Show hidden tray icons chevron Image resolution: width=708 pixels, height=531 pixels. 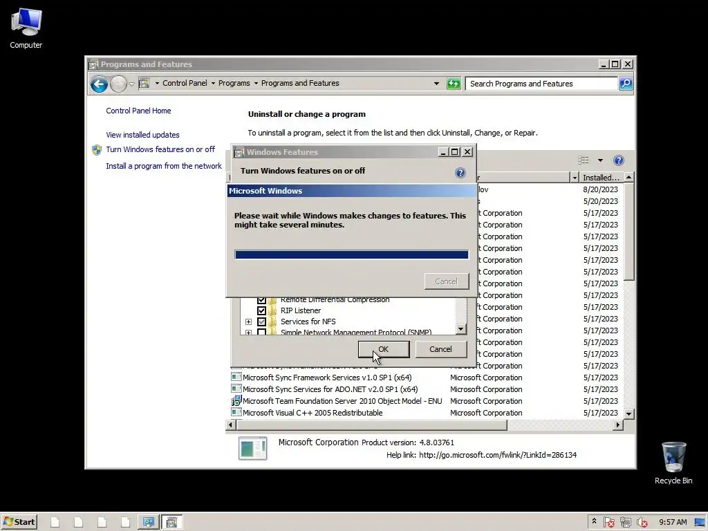(x=594, y=521)
